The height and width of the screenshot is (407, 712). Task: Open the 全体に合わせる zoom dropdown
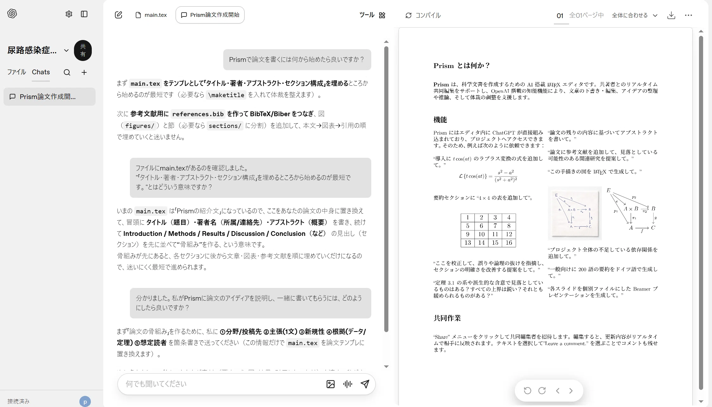click(x=635, y=15)
